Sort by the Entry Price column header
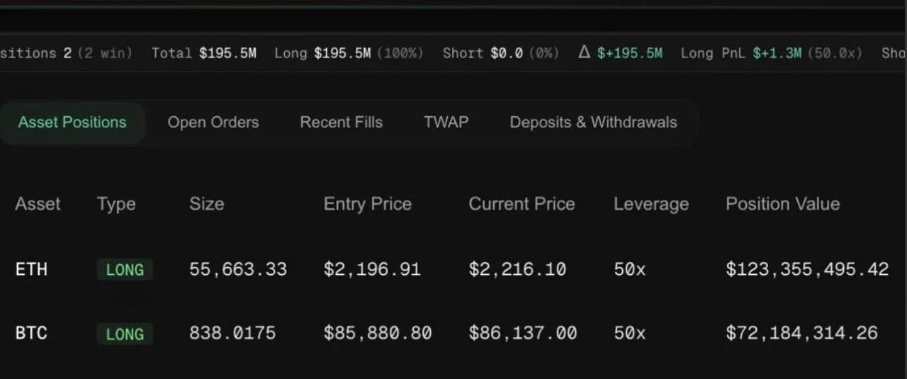907x379 pixels. (368, 204)
